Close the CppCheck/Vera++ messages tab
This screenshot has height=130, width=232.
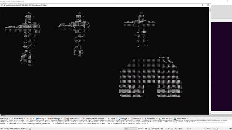(105, 118)
